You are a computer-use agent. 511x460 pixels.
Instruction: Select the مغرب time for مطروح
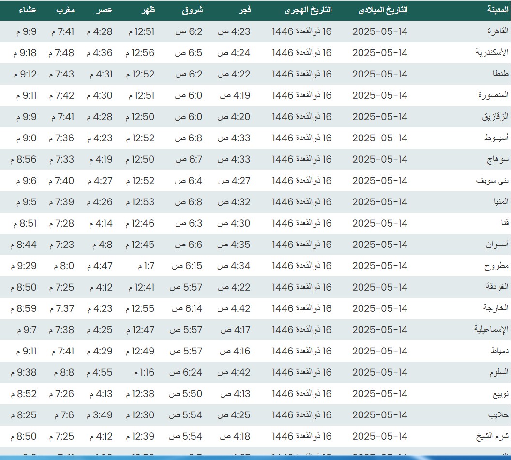[61, 266]
